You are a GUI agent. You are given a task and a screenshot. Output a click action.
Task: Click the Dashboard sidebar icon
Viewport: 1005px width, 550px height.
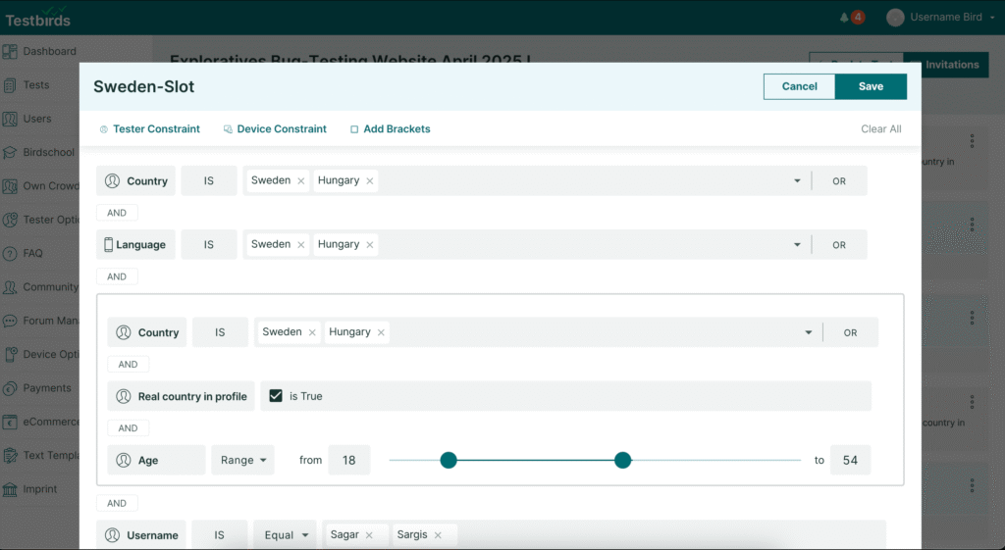10,51
